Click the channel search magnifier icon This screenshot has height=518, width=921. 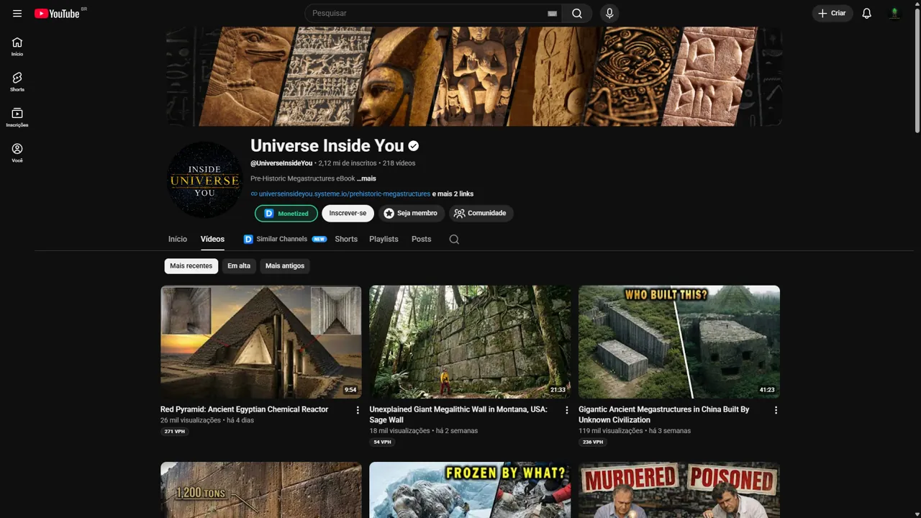click(x=454, y=239)
